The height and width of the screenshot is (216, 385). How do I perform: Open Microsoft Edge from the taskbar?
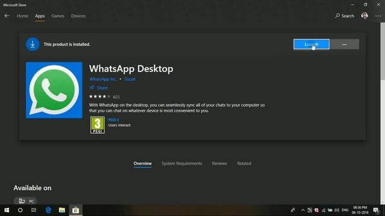48,210
